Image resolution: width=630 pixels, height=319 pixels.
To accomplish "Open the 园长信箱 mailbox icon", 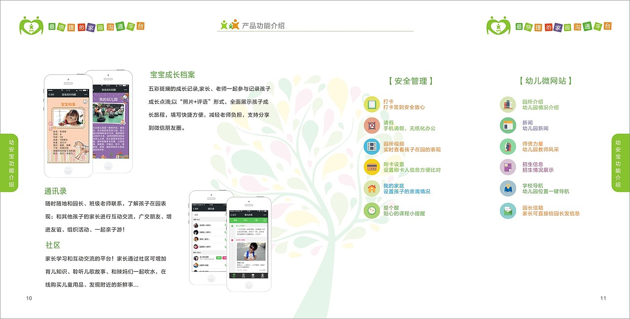I will click(x=507, y=211).
